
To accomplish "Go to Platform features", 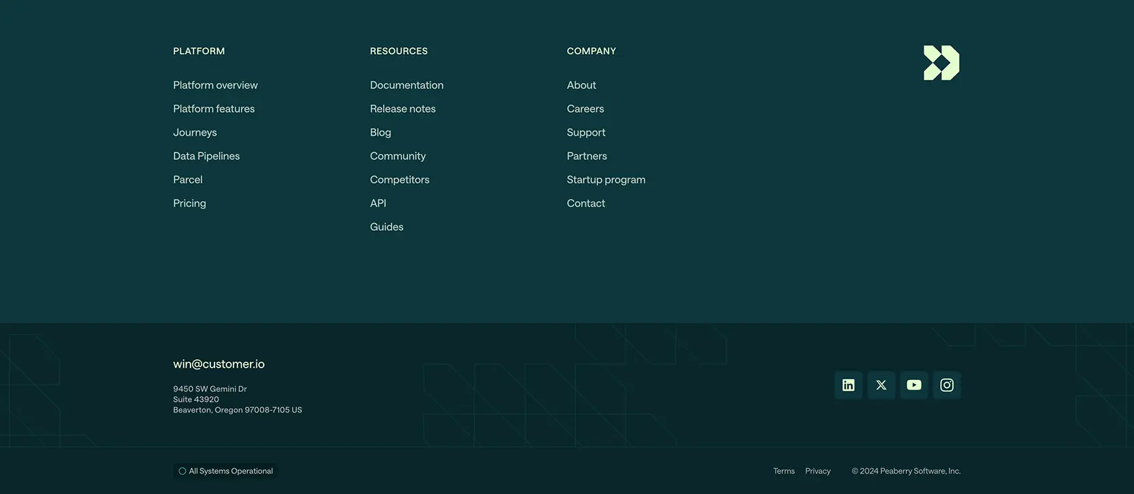I will [214, 109].
